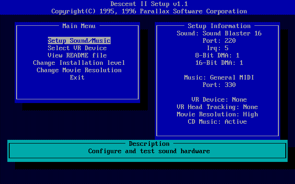The image size is (295, 184).
Task: Click the 16-Bit DMA: 1 line
Action: click(219, 63)
